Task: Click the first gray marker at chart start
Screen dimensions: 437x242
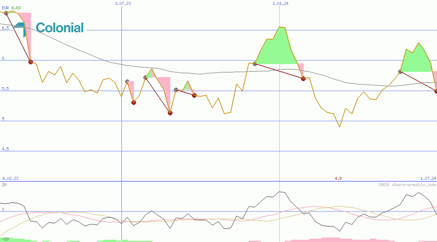Action: (6, 13)
